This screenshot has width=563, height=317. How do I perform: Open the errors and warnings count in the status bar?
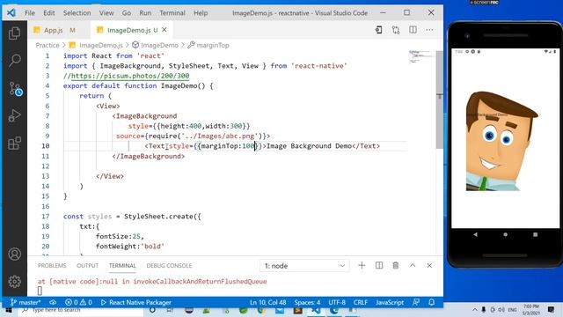pyautogui.click(x=78, y=302)
